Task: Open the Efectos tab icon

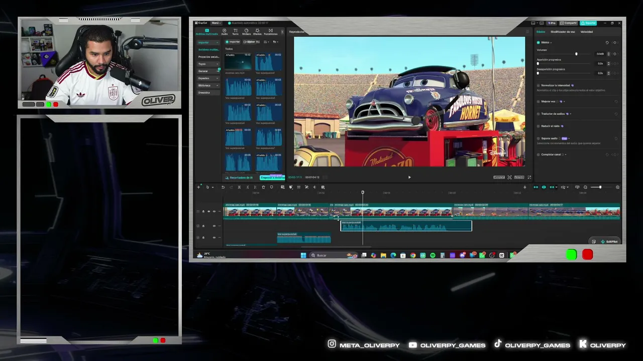Action: coord(257,32)
